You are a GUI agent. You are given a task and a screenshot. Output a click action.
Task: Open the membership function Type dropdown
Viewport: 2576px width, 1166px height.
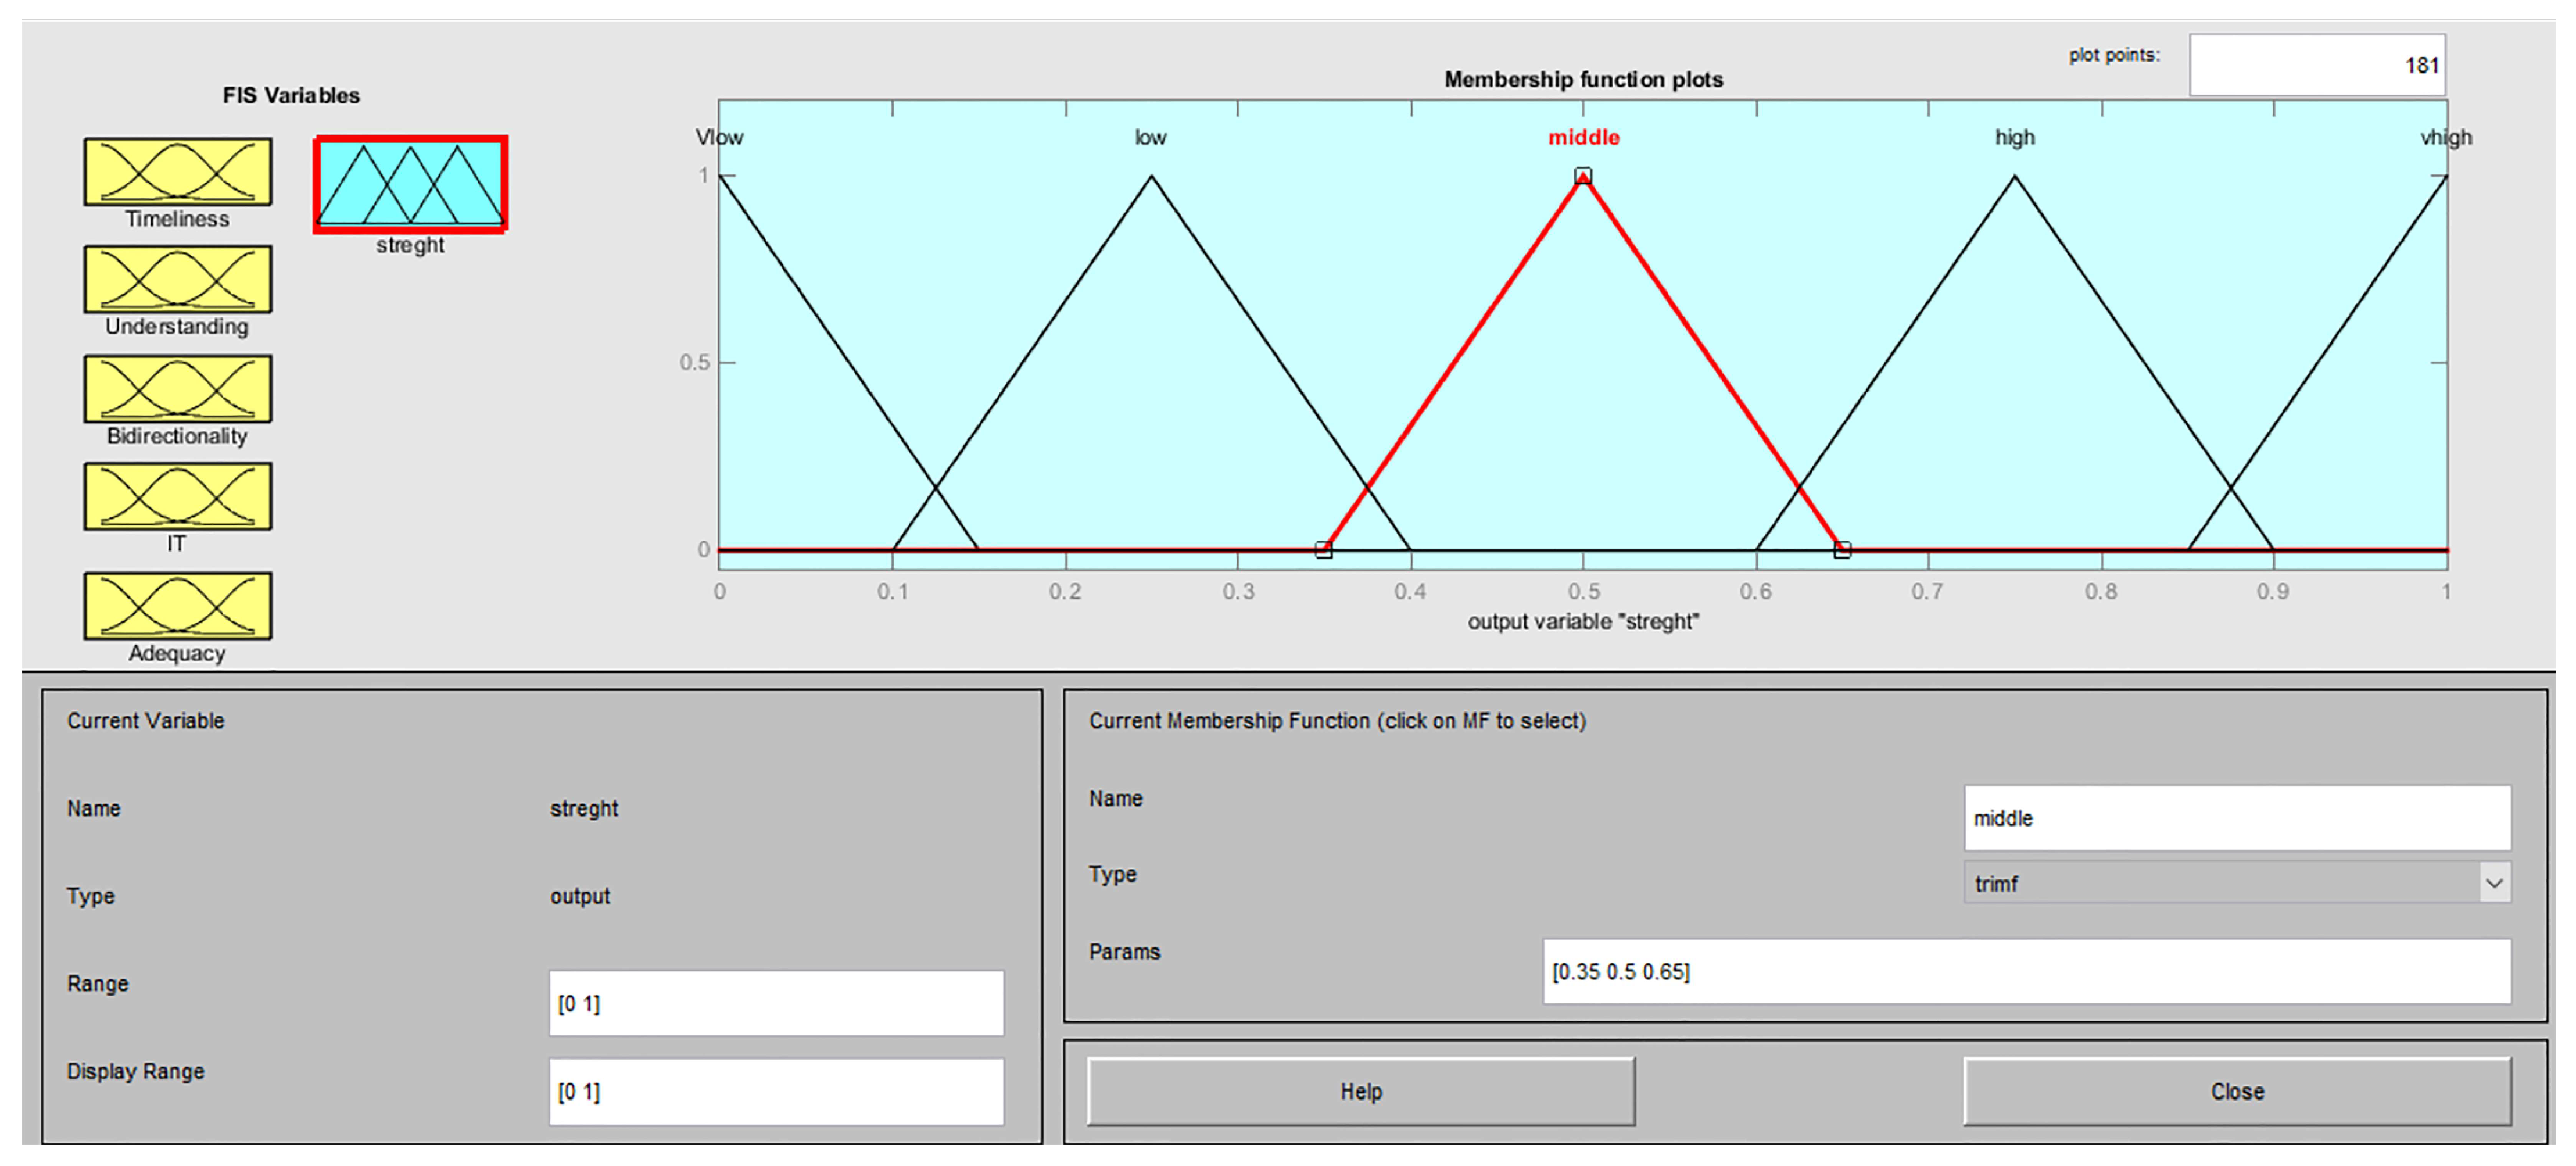(2236, 883)
